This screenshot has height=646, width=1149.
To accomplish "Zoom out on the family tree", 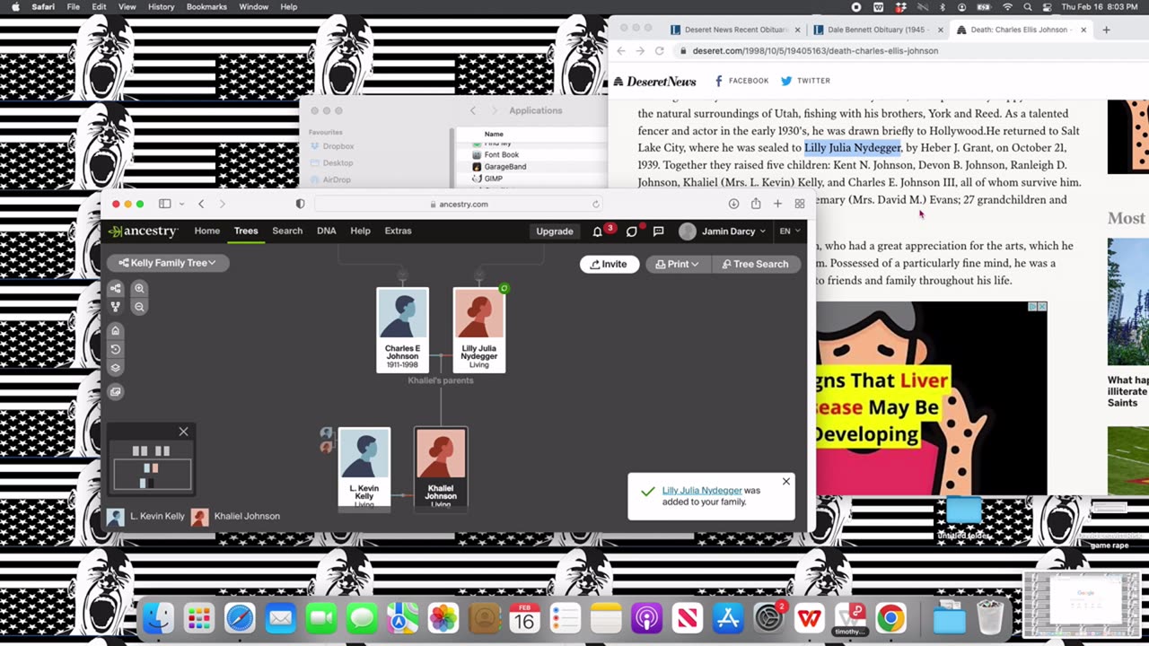I will click(x=139, y=307).
